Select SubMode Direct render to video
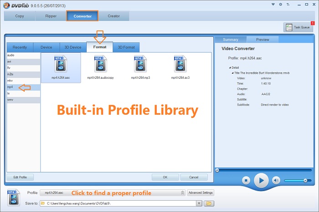 [275, 105]
